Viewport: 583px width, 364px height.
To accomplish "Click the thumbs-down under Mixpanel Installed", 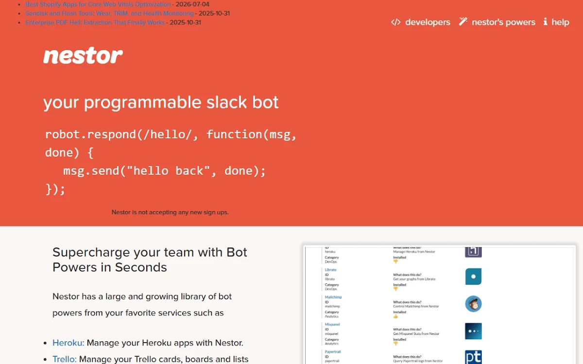I will point(395,344).
